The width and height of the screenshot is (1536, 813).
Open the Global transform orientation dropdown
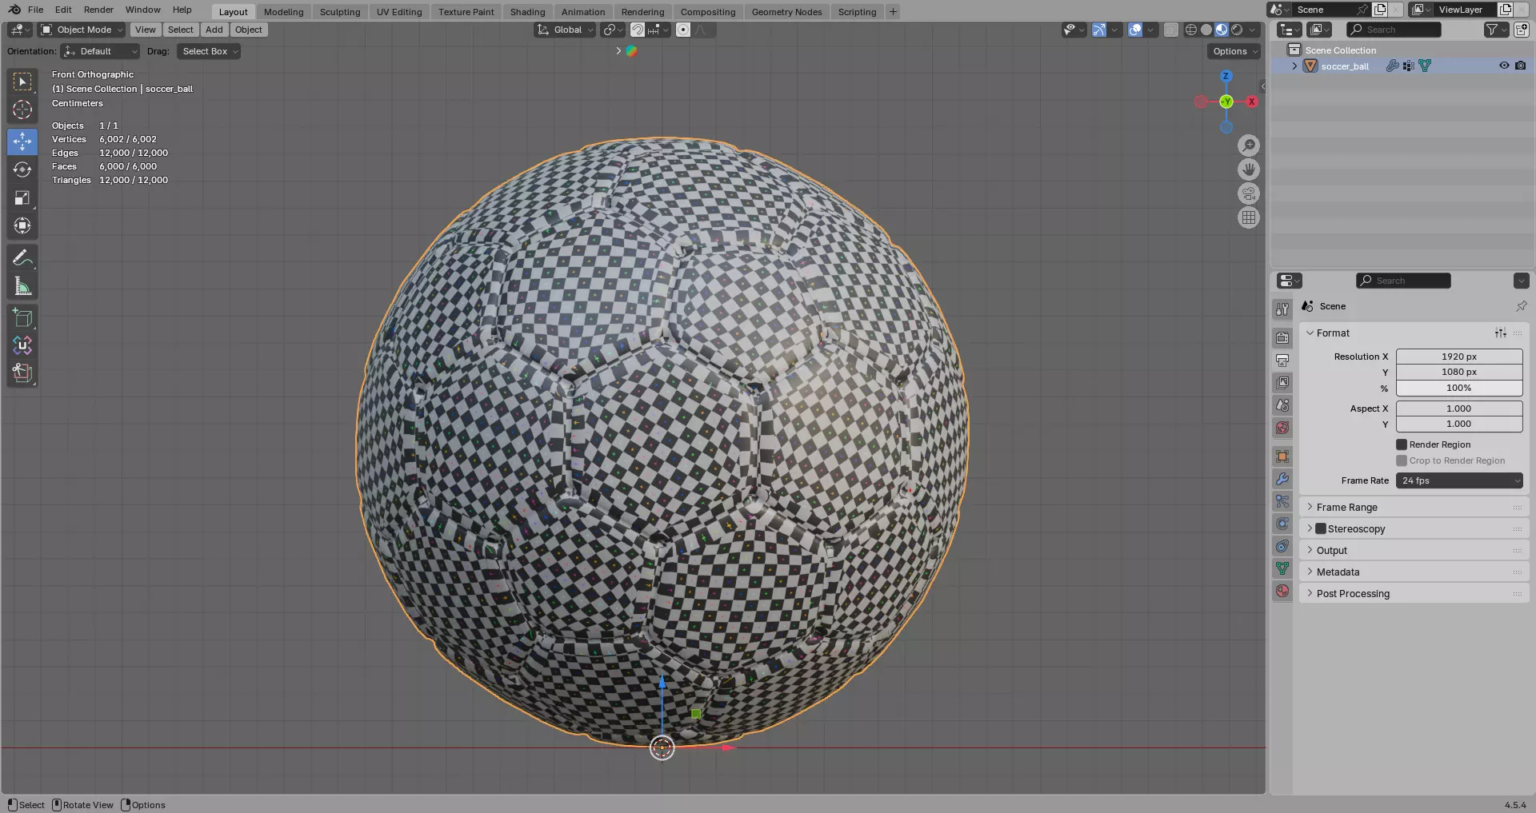(565, 30)
